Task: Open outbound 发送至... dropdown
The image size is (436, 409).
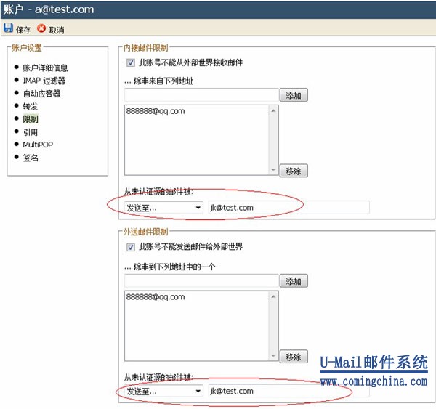Action: (163, 391)
